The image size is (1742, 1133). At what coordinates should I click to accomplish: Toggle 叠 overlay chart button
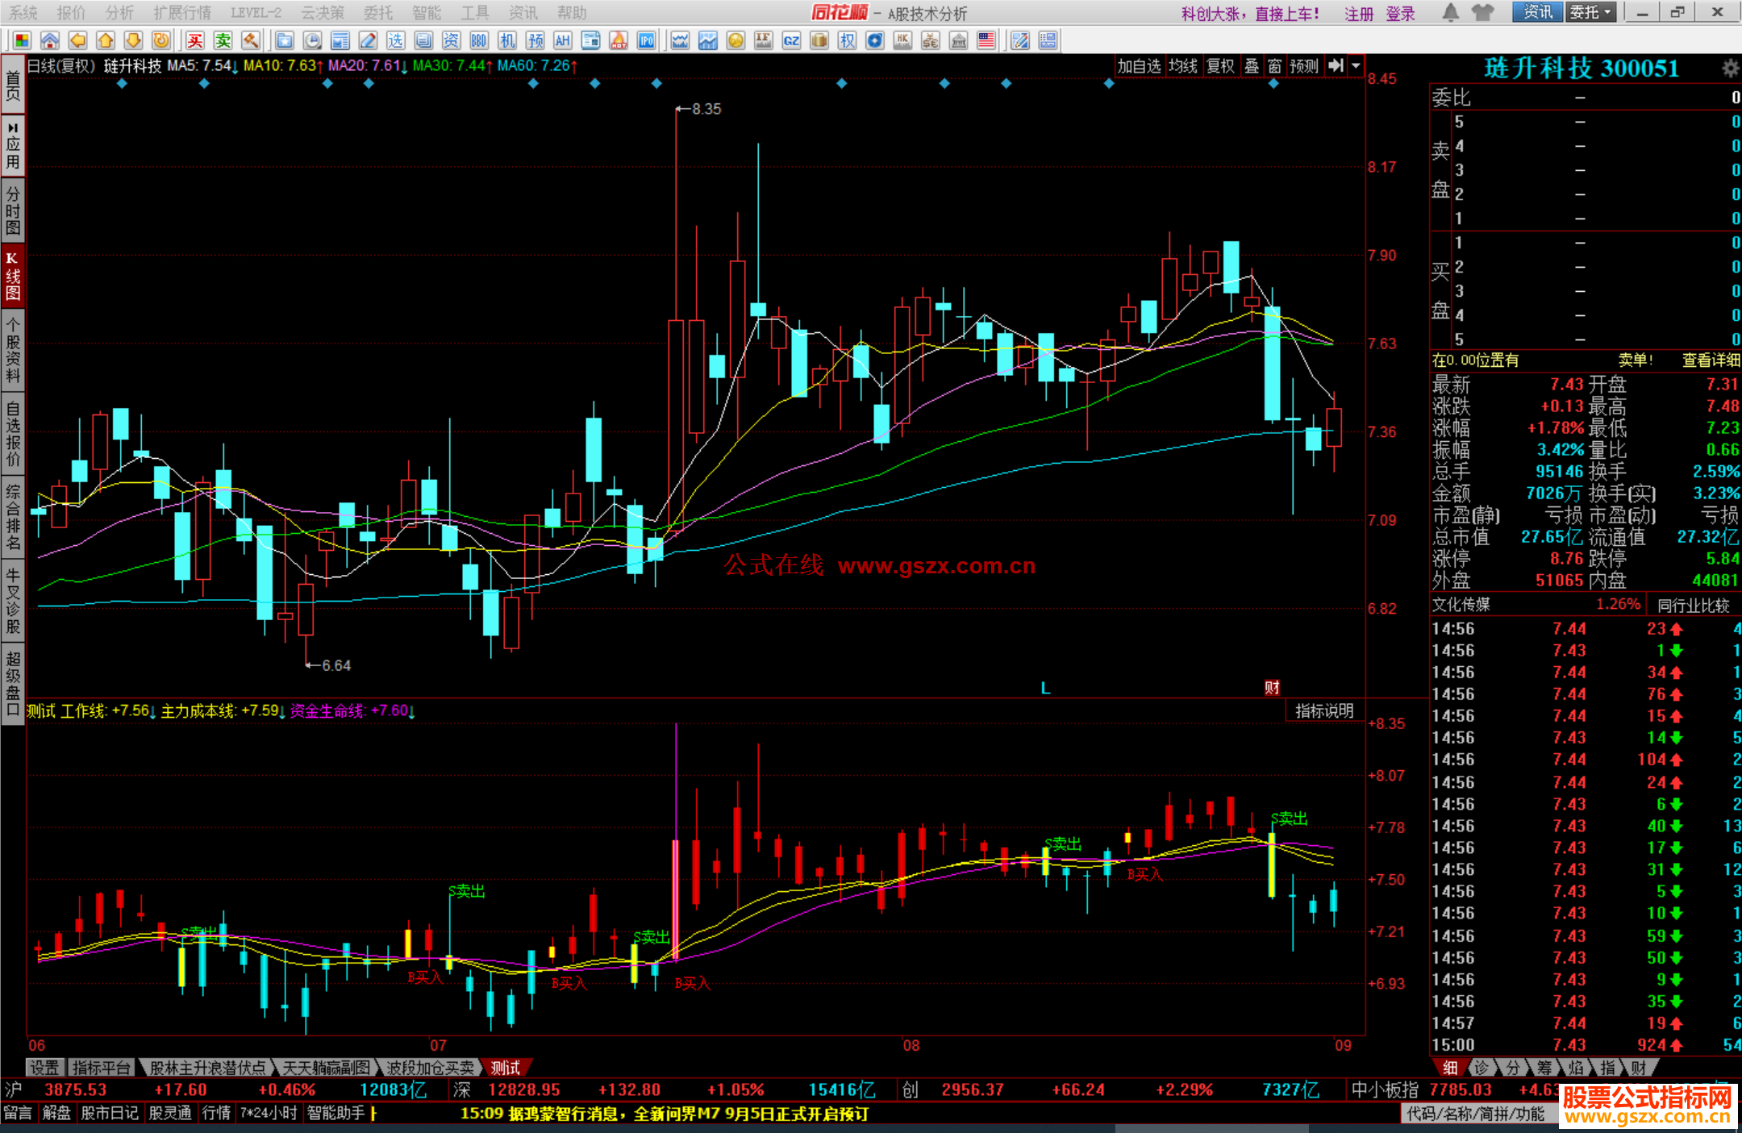point(1252,66)
